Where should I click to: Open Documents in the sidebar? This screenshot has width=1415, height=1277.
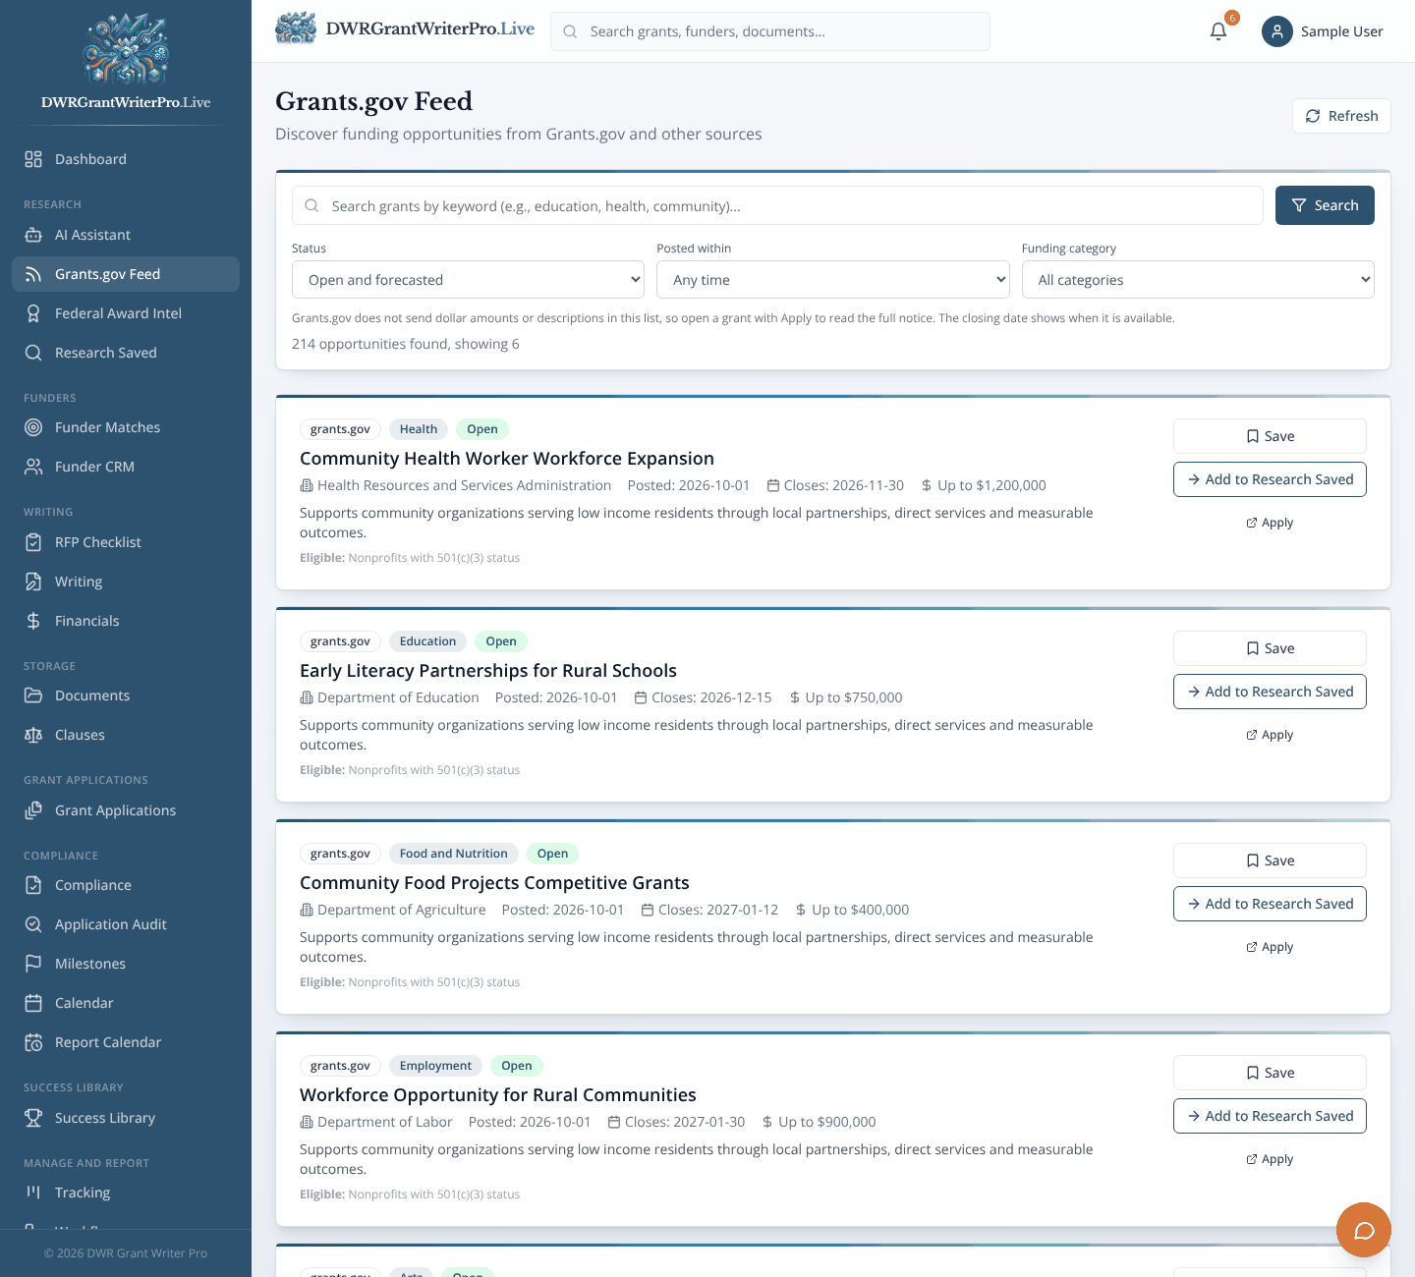pyautogui.click(x=126, y=695)
